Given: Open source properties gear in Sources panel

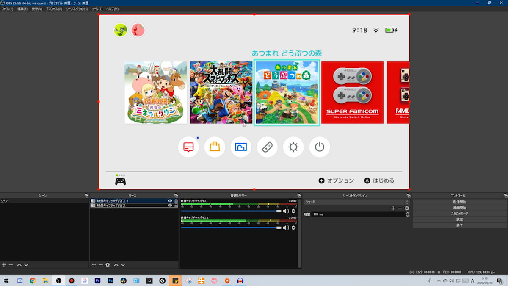Looking at the screenshot, I should coord(108,265).
